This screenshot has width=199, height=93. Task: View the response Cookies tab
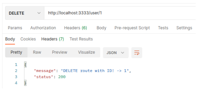pyautogui.click(x=28, y=39)
